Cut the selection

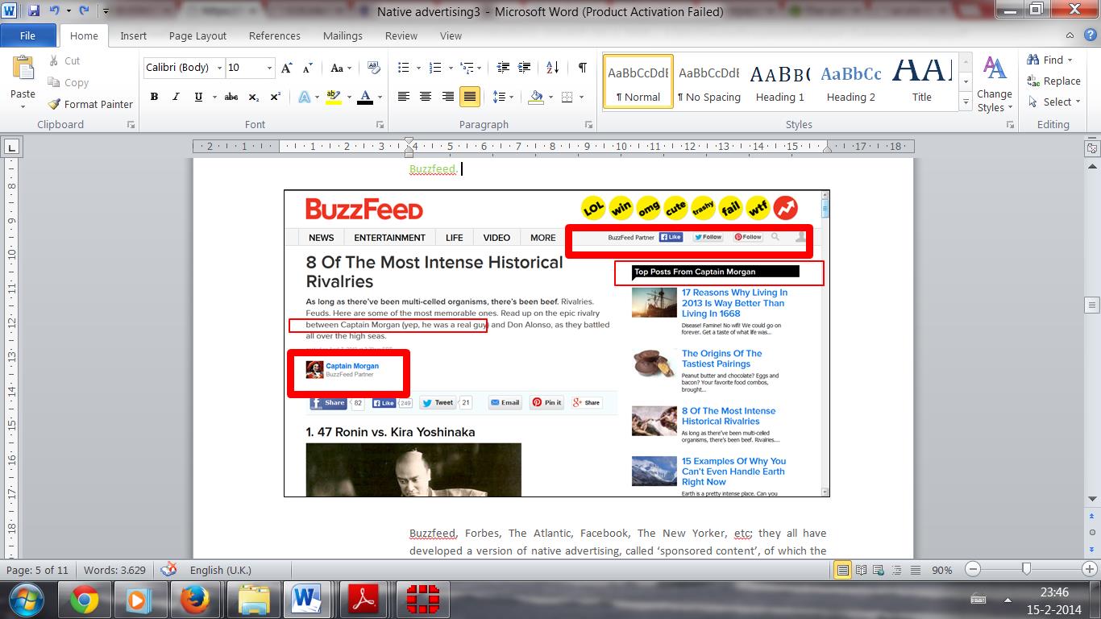(64, 60)
